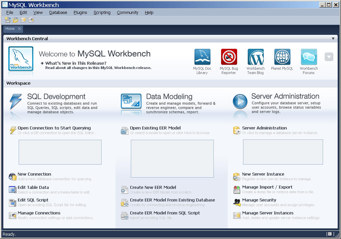Open the Plugins menu
The image size is (341, 239).
pos(80,13)
